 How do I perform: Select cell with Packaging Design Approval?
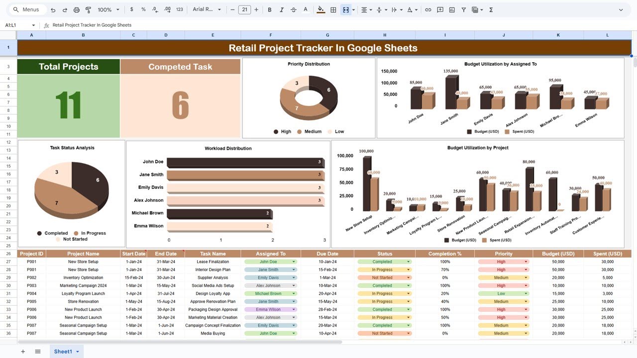tap(212, 309)
